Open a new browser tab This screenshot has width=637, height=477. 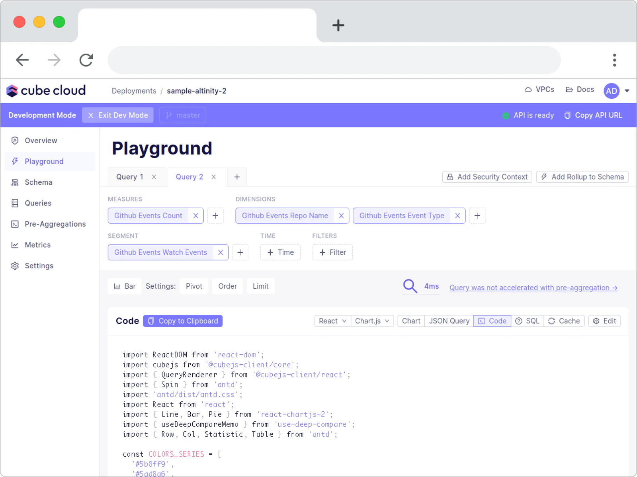point(338,25)
